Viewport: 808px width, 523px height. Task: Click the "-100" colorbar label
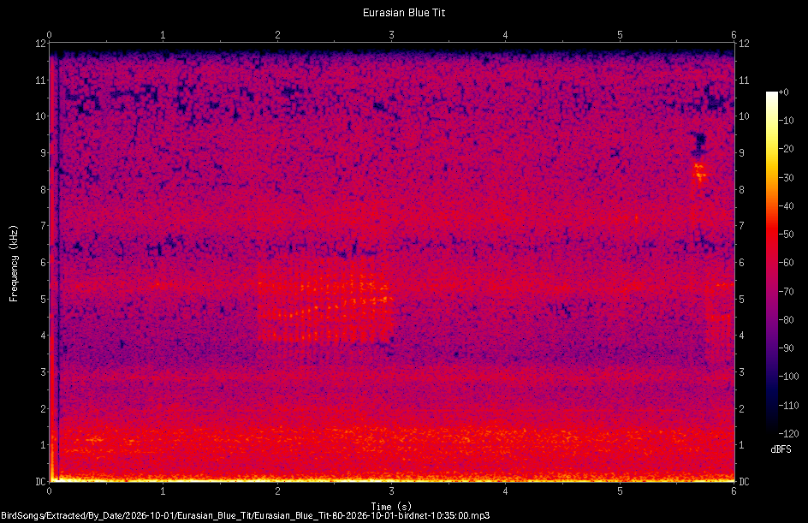point(788,377)
